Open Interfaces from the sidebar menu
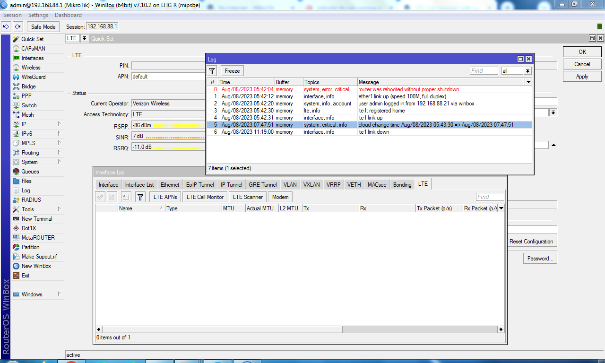The image size is (605, 363). [33, 58]
